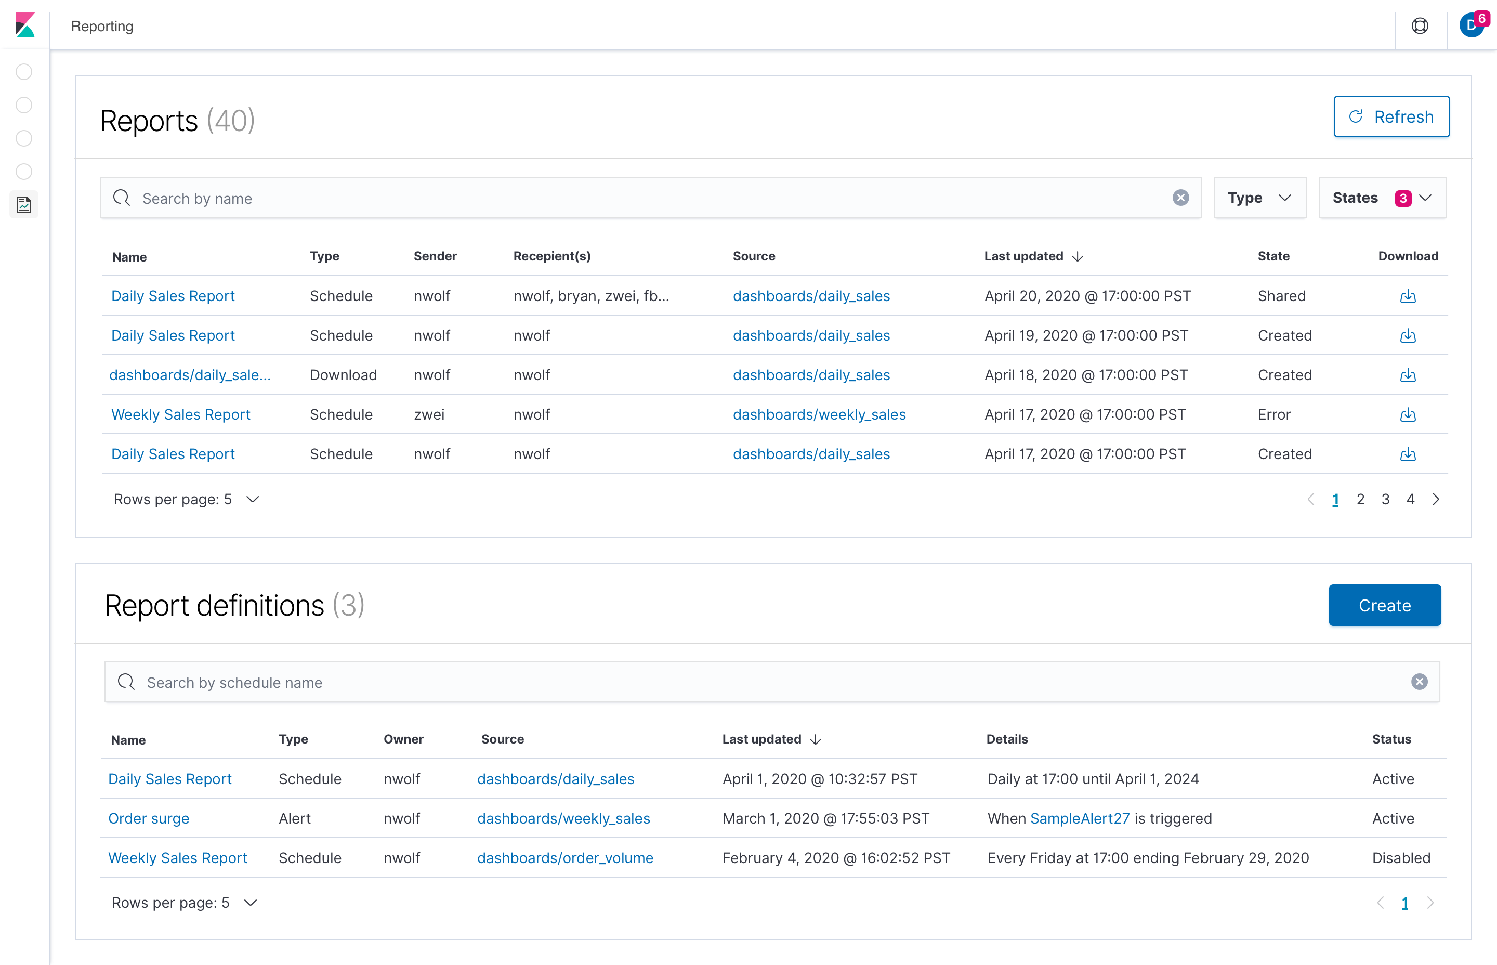Open the States filter dropdown
Screen dimensions: 1497x965
point(1382,198)
